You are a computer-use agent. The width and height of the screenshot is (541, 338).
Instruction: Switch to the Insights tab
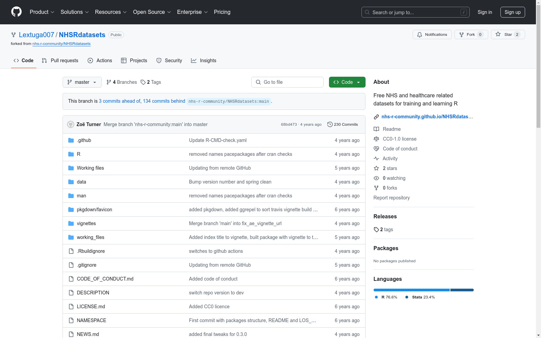[204, 61]
